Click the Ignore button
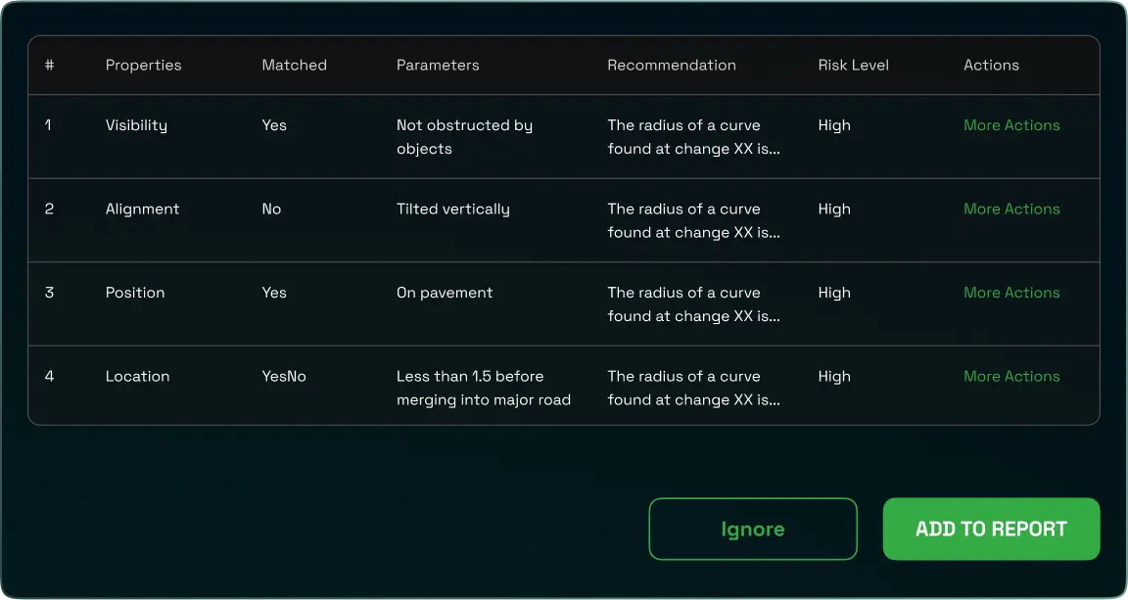The image size is (1128, 600). pos(752,529)
